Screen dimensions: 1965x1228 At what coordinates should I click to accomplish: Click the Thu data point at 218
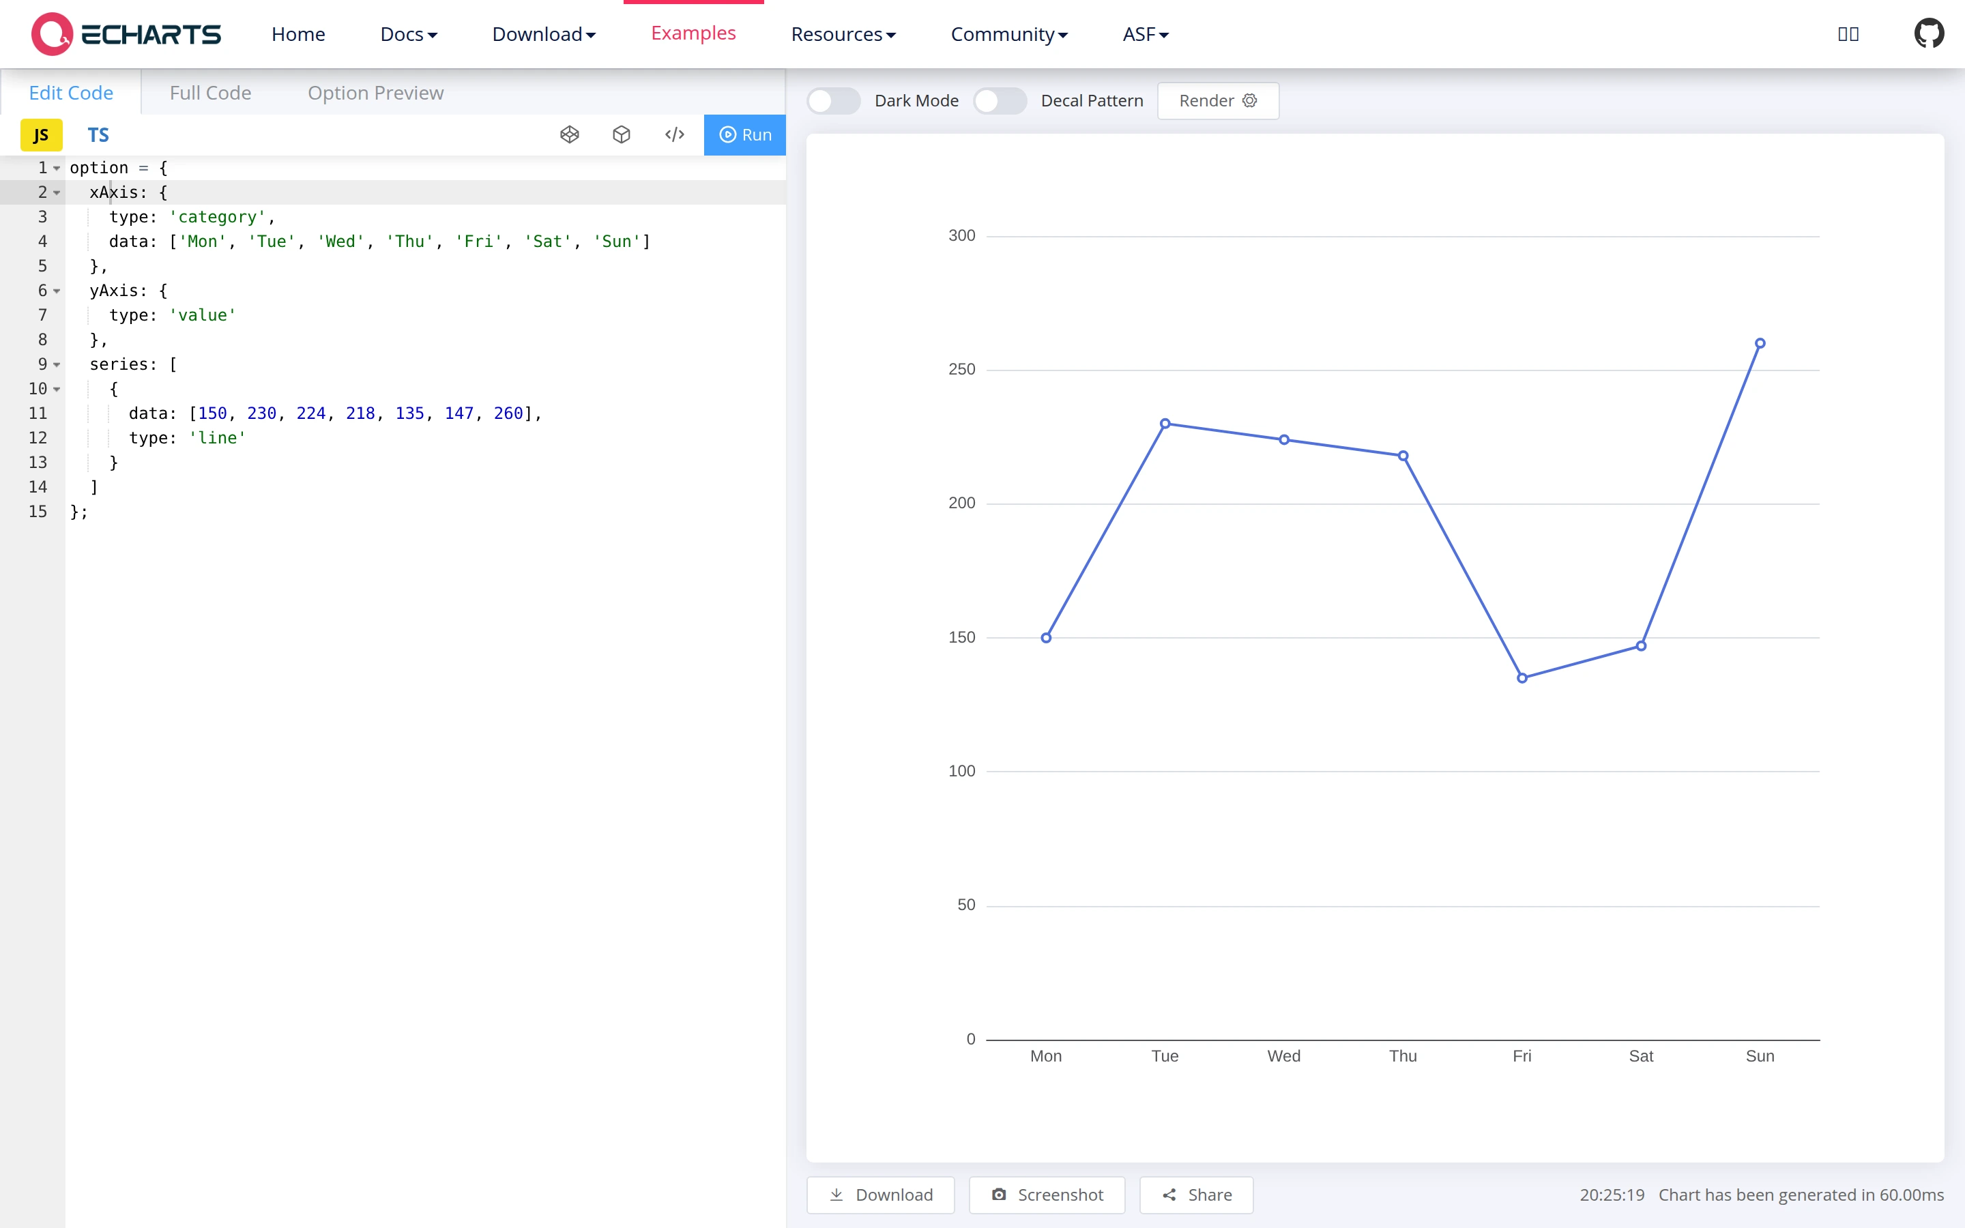click(x=1403, y=456)
